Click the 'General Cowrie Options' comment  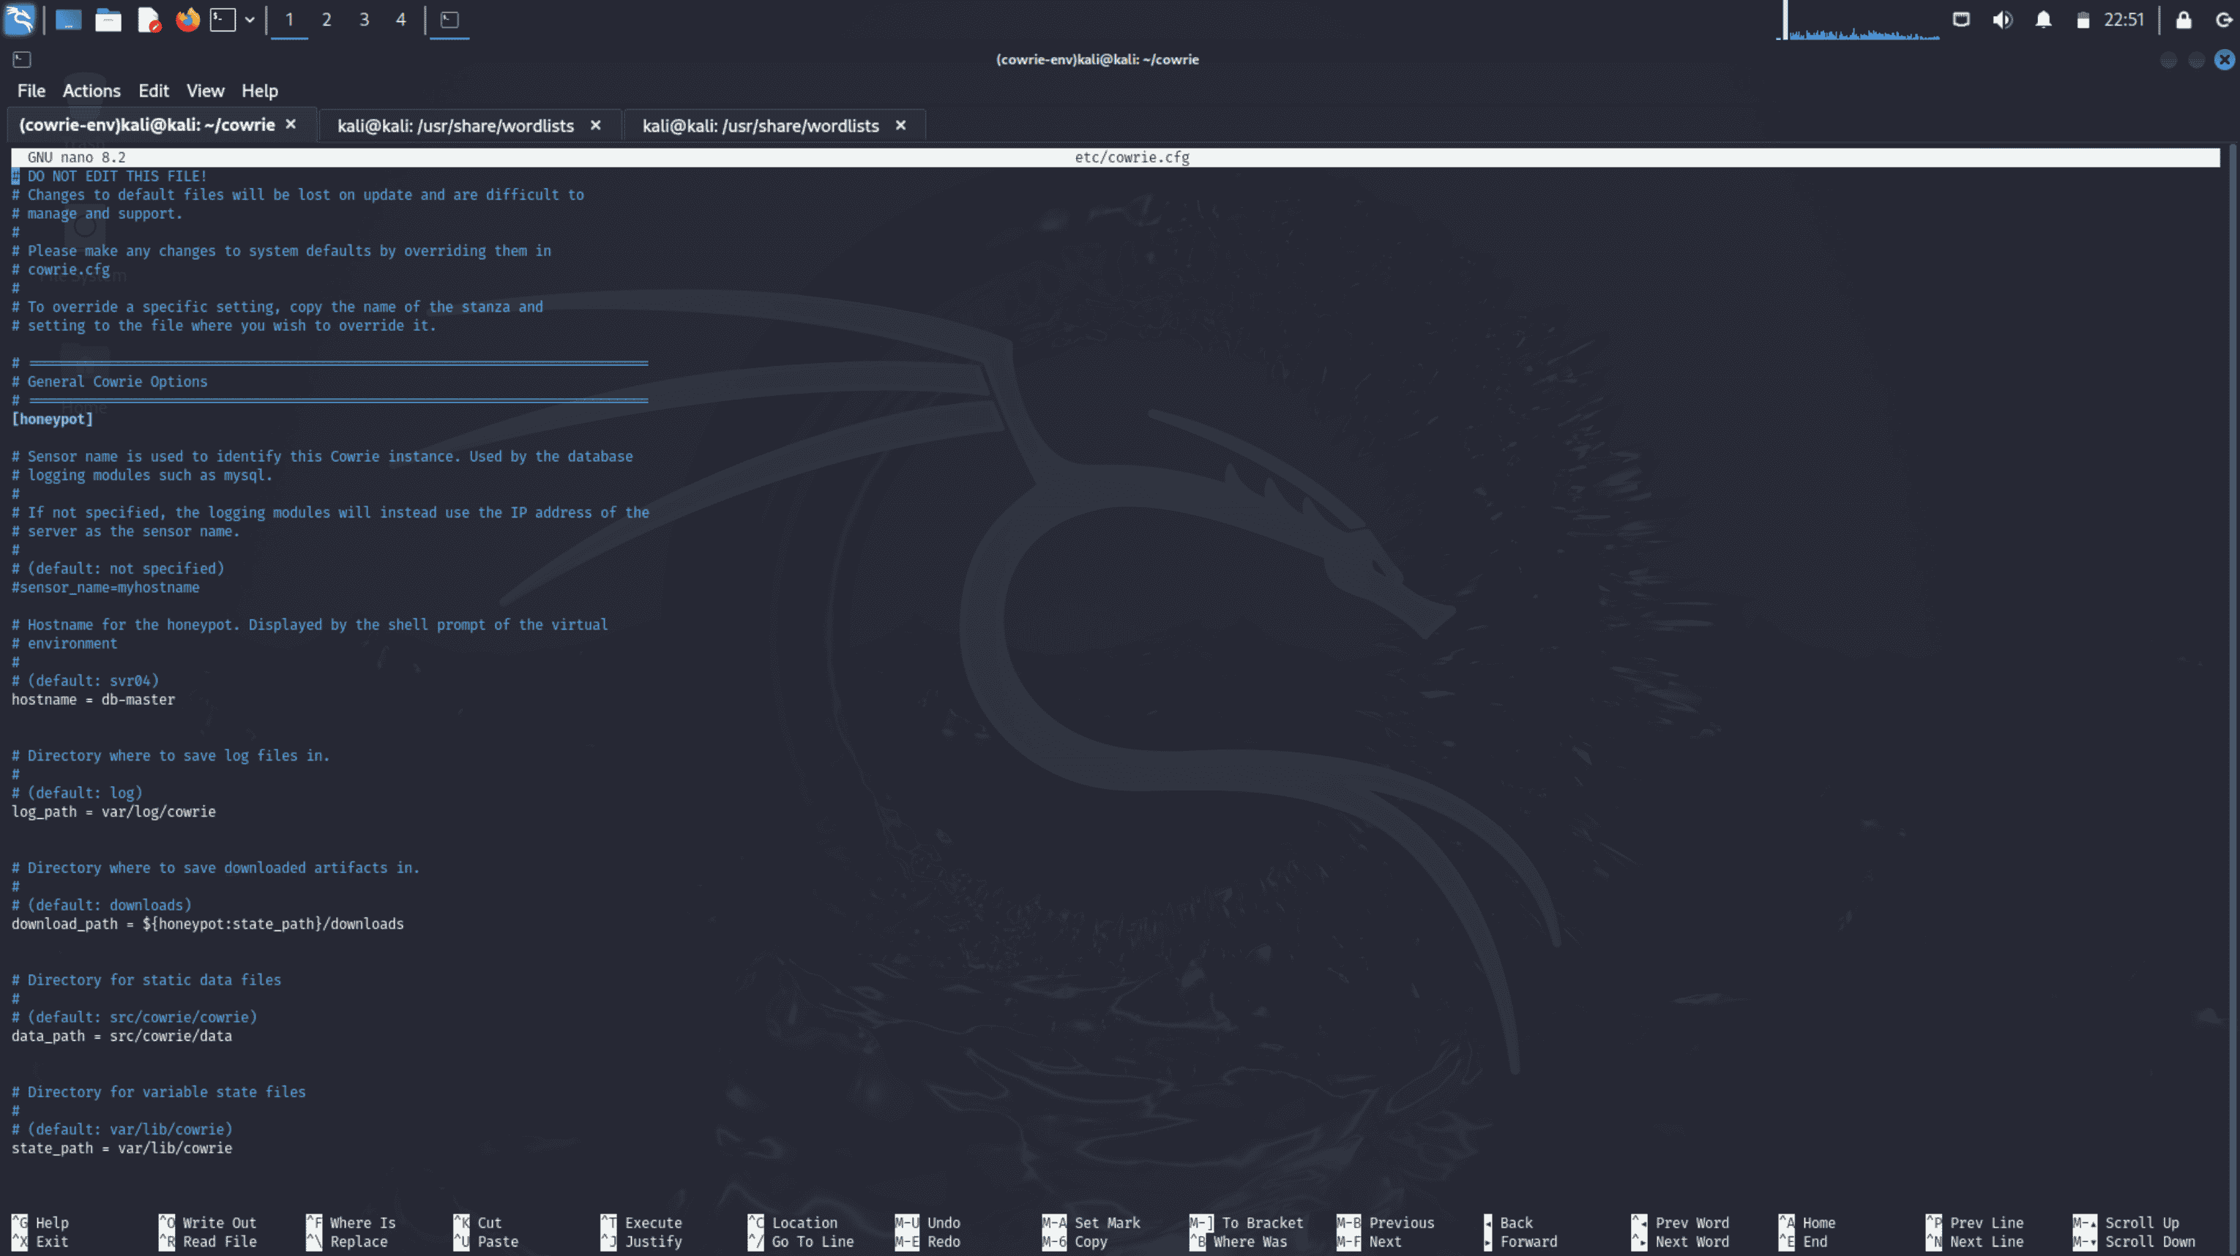[x=117, y=381]
